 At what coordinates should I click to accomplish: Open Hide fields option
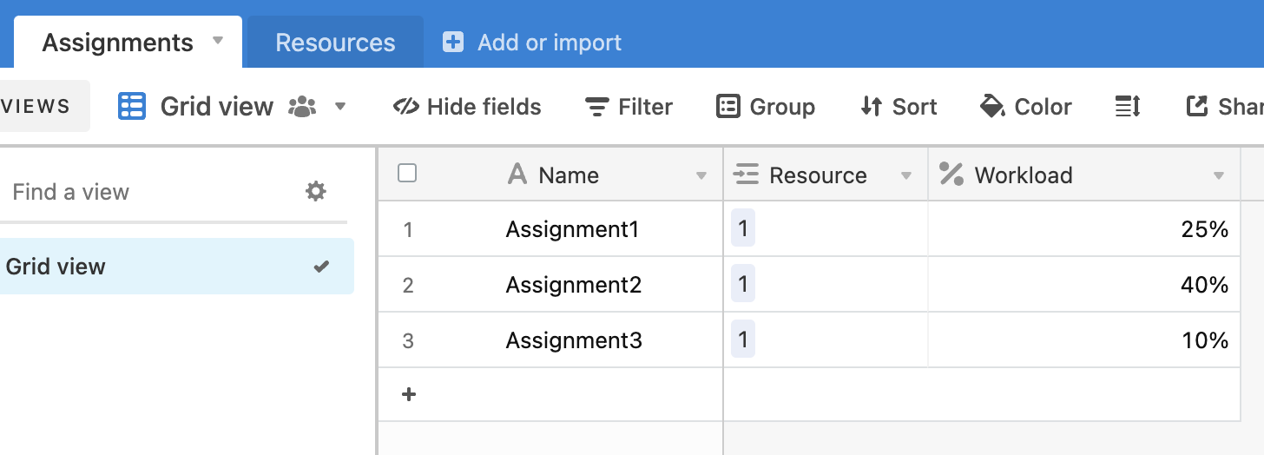pos(467,107)
